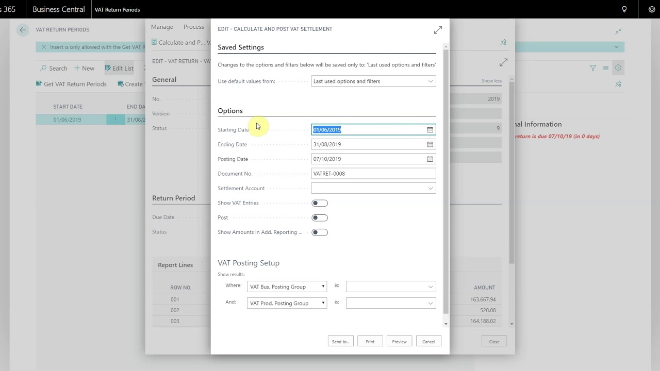Toggle Show Amounts in Add. Reporting Currency
The width and height of the screenshot is (660, 371).
click(320, 232)
